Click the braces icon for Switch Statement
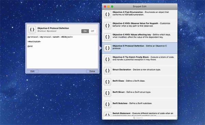 [107, 114]
